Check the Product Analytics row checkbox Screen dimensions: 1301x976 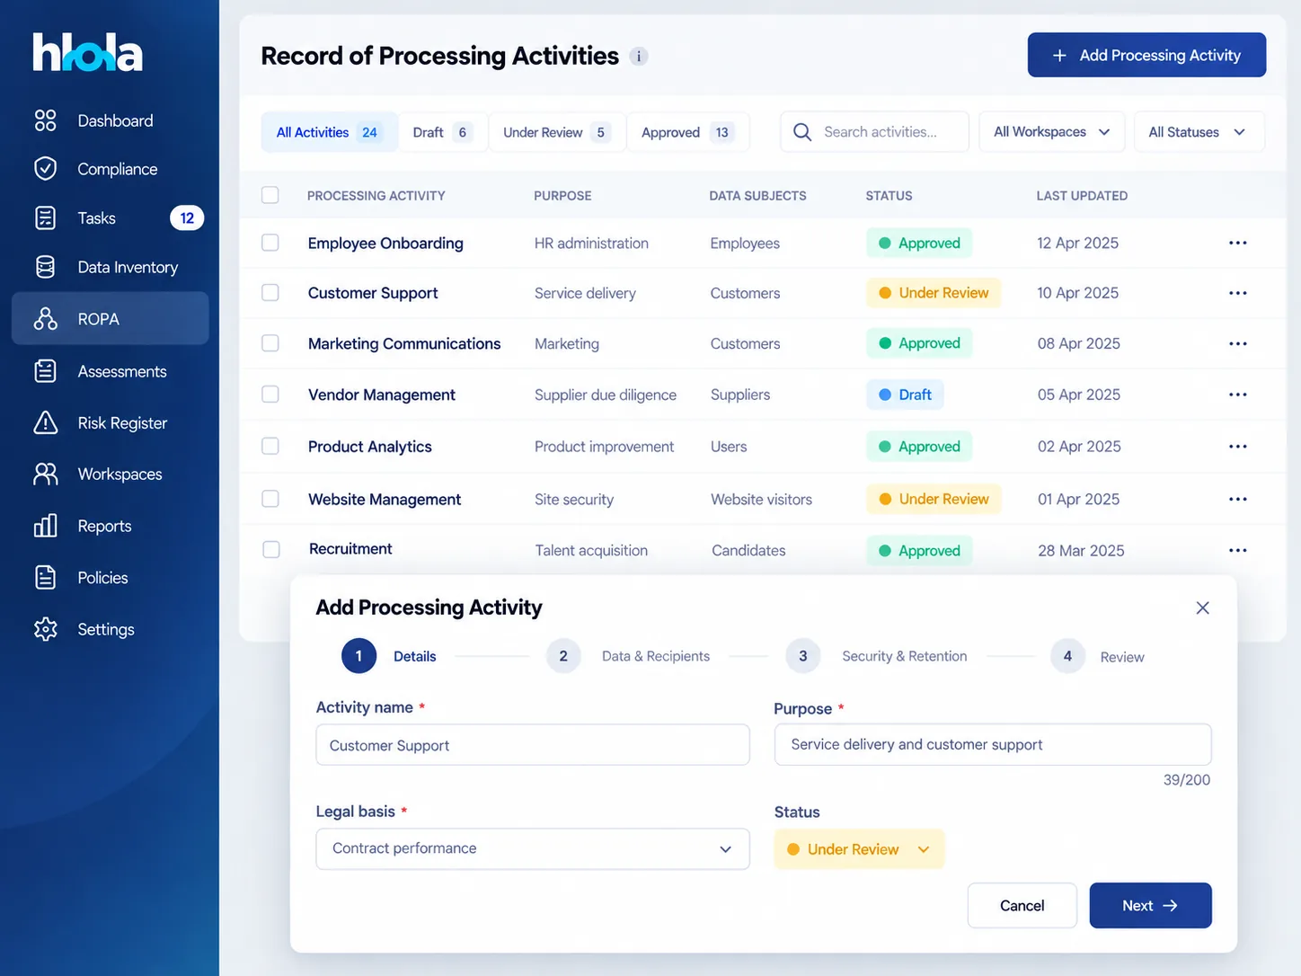pyautogui.click(x=270, y=446)
